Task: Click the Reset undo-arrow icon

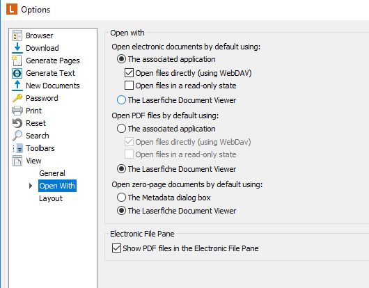Action: pyautogui.click(x=17, y=123)
